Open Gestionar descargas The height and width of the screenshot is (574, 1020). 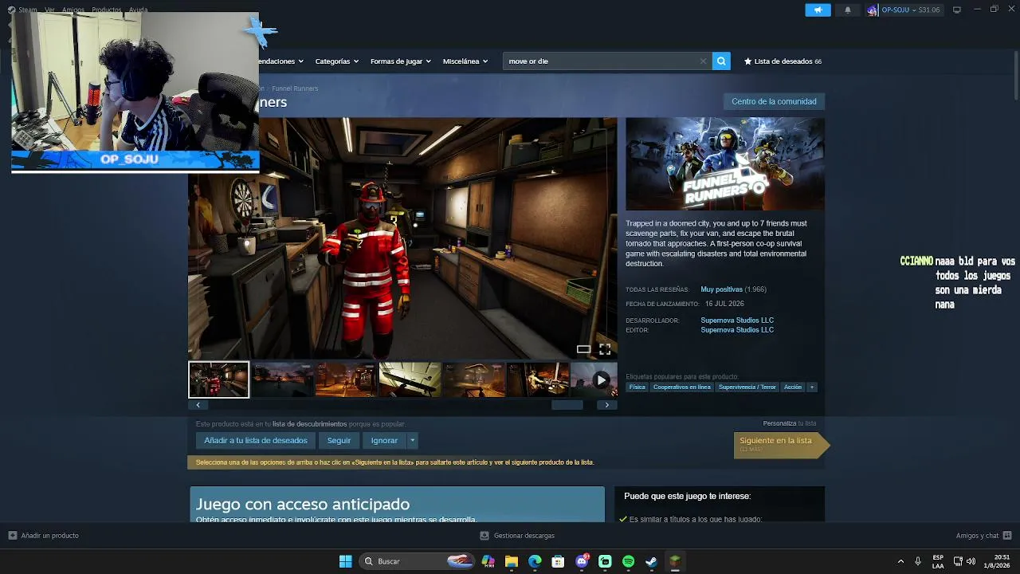tap(517, 536)
